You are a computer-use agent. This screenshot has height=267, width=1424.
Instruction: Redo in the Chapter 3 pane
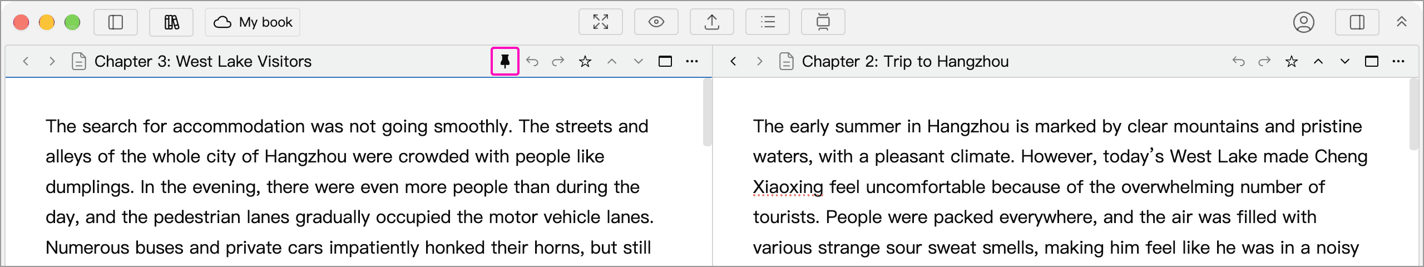[558, 61]
